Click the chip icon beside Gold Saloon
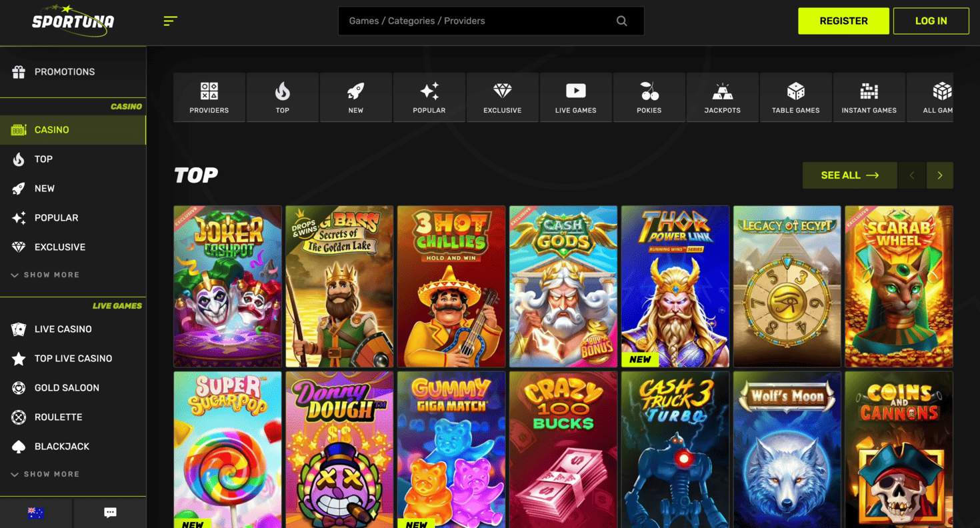The width and height of the screenshot is (980, 528). coord(19,388)
